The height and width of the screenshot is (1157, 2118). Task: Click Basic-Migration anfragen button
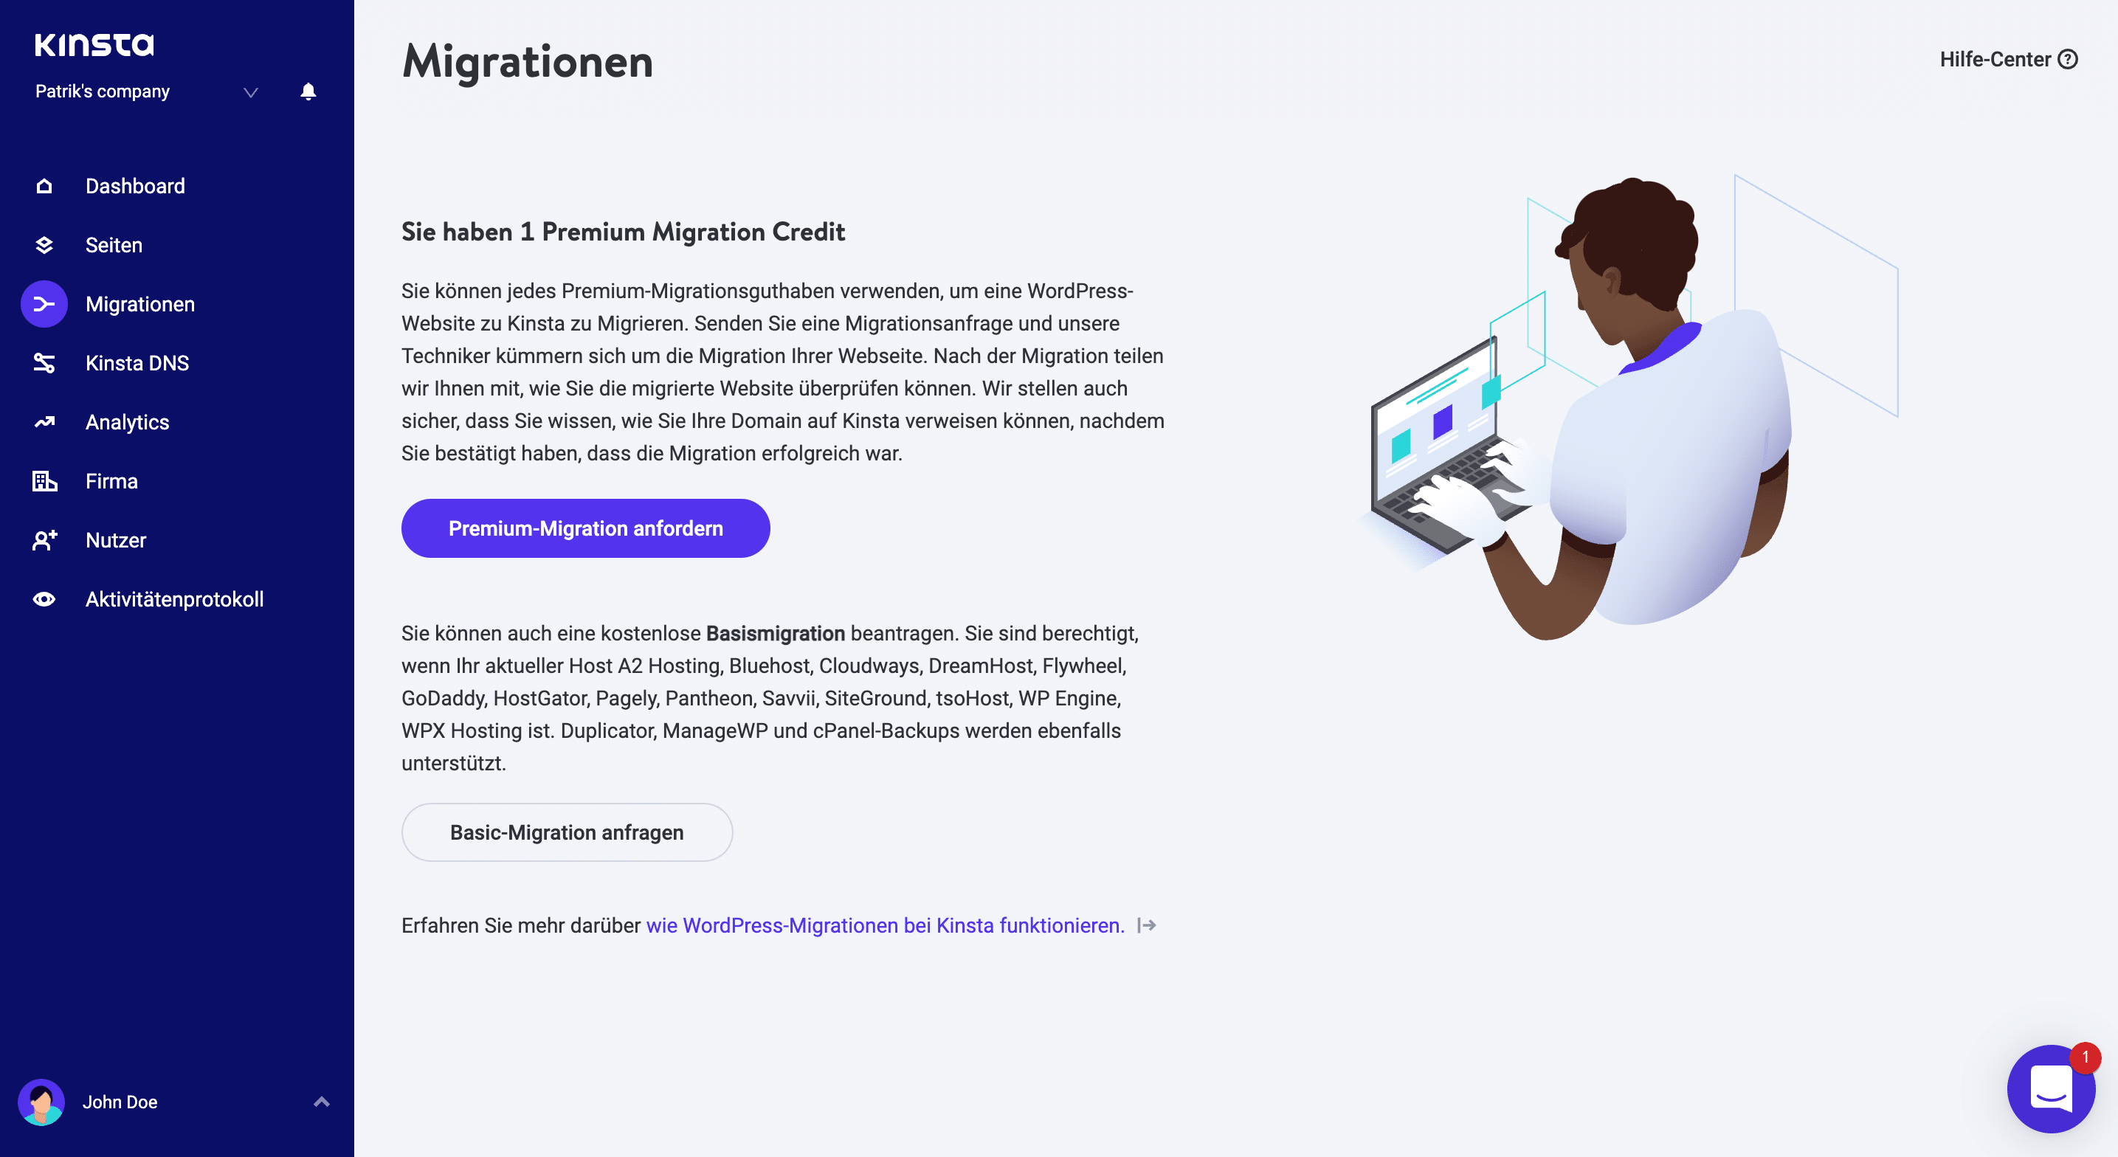coord(564,831)
